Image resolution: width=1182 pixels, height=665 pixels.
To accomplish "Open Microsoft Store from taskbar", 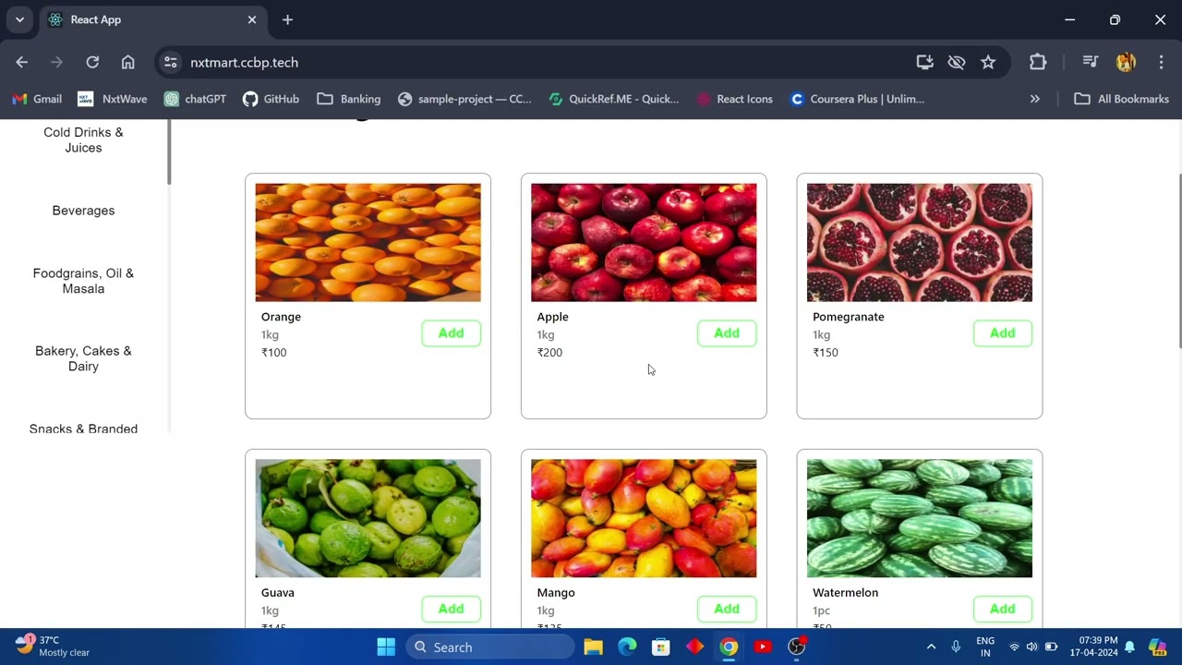I will coord(660,647).
